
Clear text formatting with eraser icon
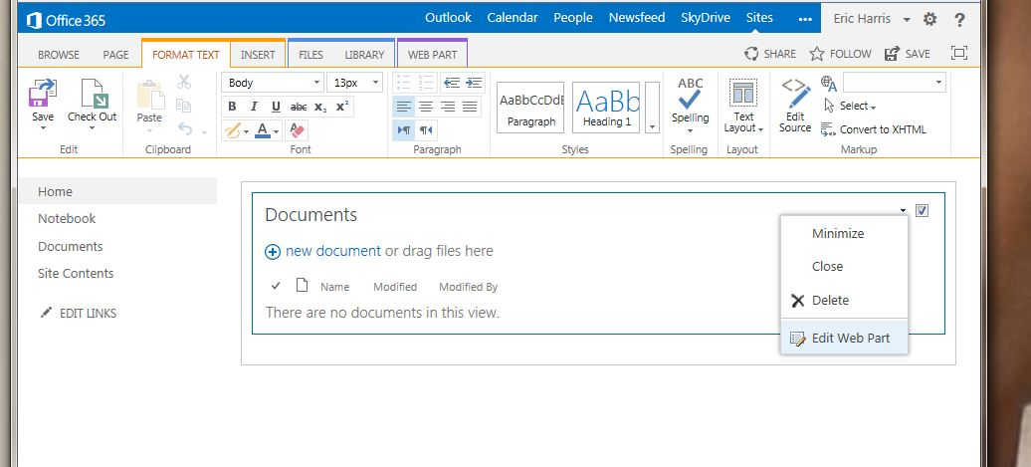point(298,130)
